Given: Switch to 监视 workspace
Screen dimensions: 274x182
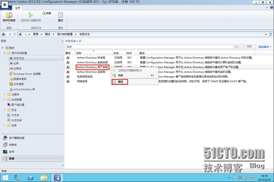Looking at the screenshot, I should pyautogui.click(x=32, y=152).
